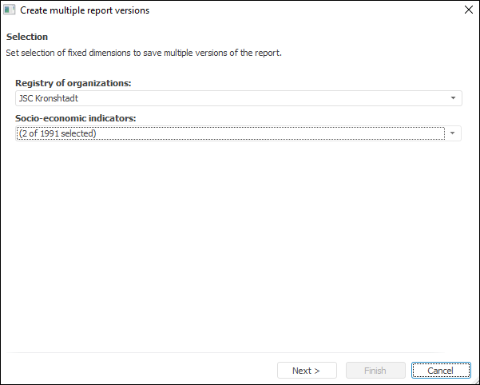
Task: Click the bold Selection heading
Action: point(27,37)
